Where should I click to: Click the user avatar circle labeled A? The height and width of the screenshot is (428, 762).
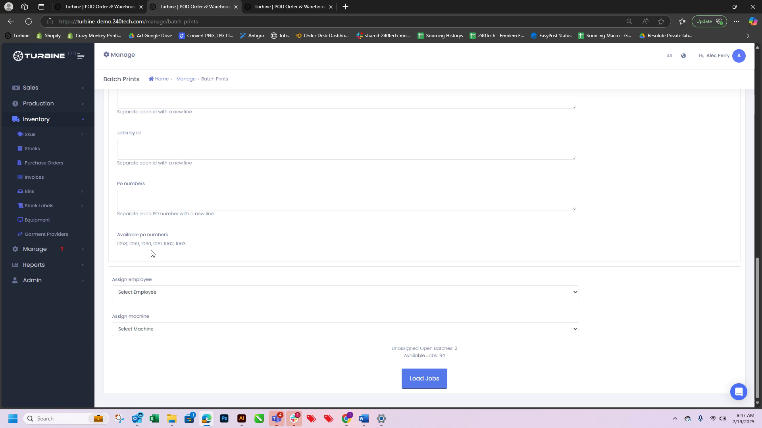point(739,56)
